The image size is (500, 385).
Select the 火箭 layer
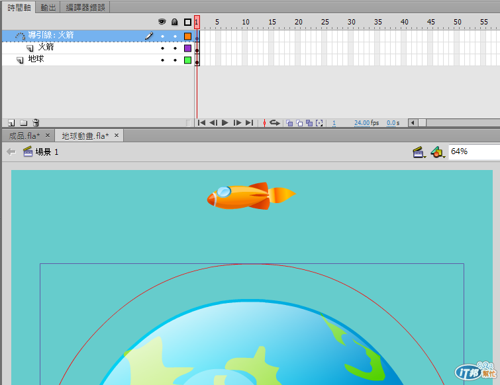(97, 48)
